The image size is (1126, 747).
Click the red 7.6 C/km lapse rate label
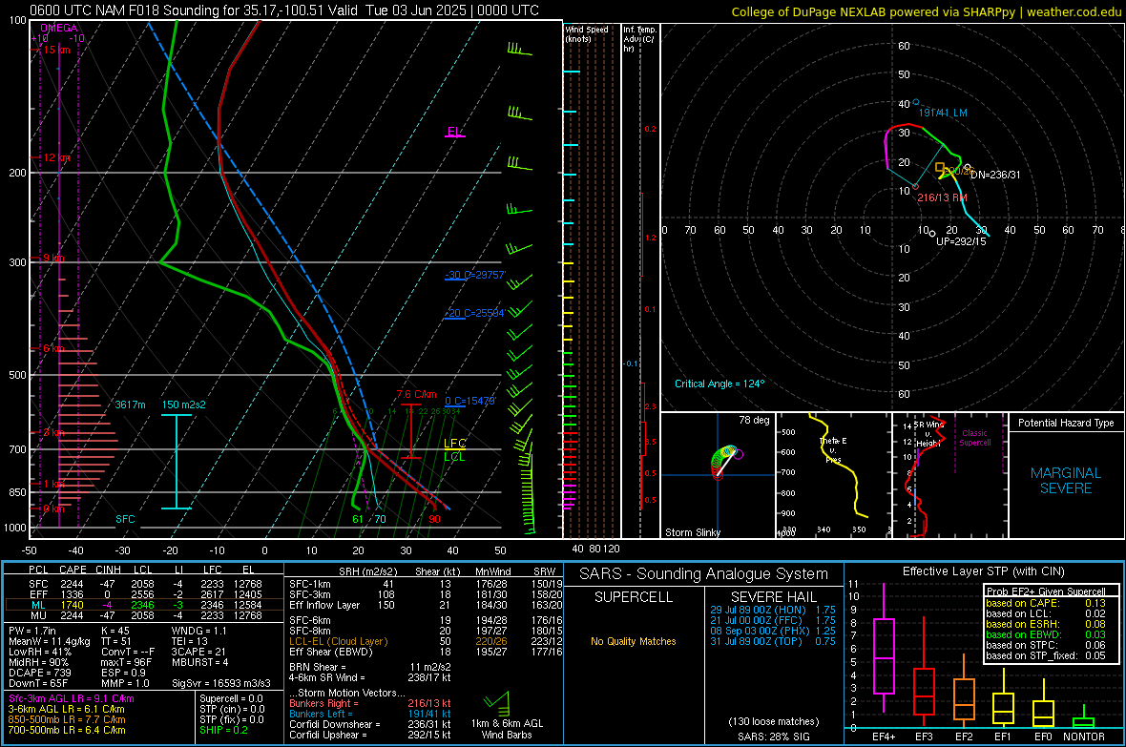pyautogui.click(x=416, y=394)
